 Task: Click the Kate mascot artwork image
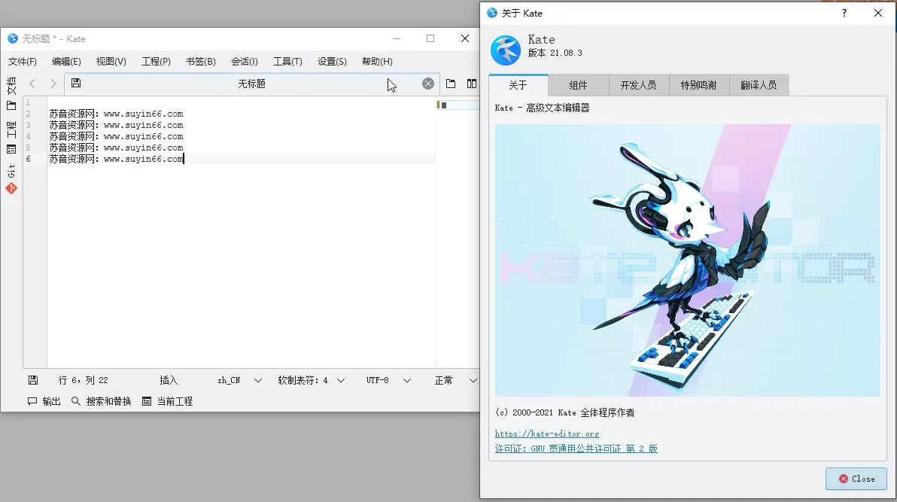(x=688, y=260)
